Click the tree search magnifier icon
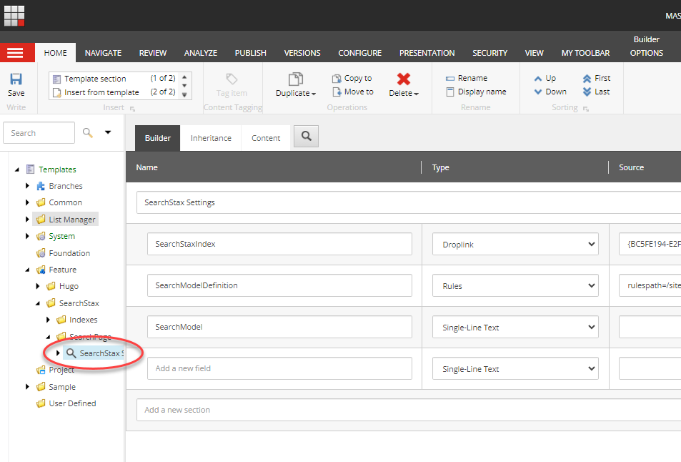The width and height of the screenshot is (681, 462). tap(88, 132)
